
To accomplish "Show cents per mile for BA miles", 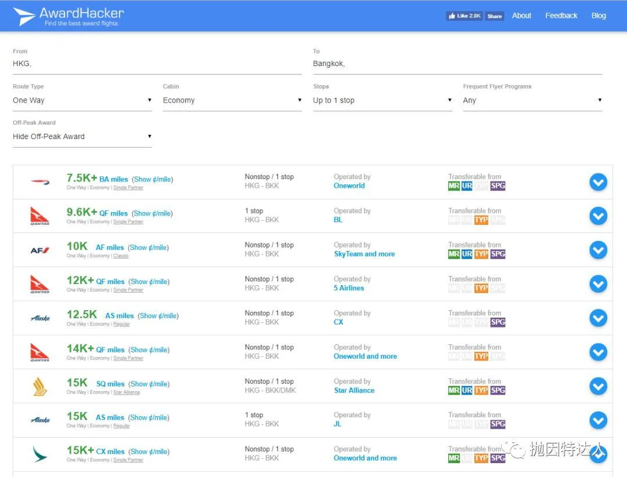I will [152, 179].
